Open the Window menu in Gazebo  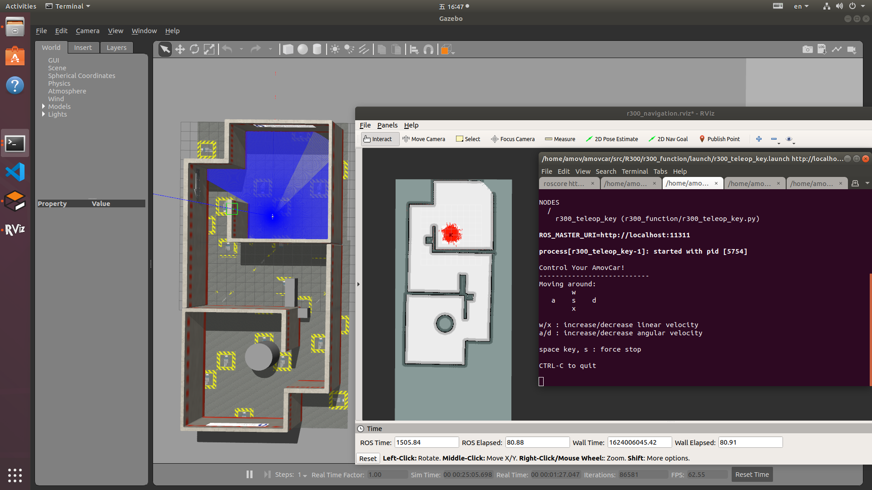[144, 31]
